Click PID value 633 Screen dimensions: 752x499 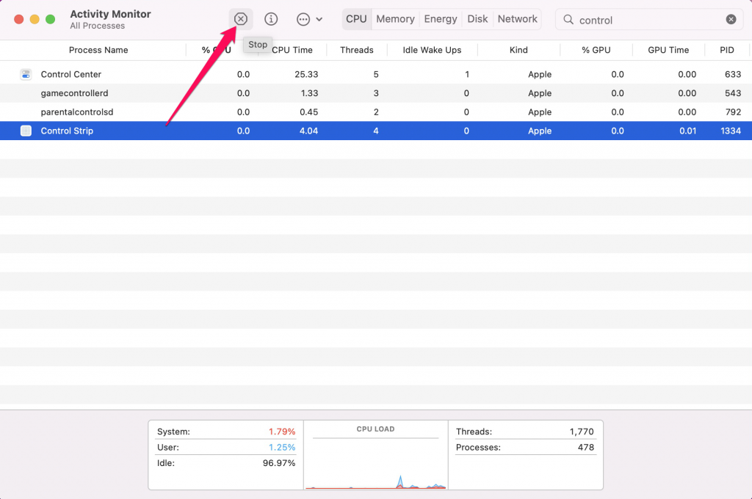click(733, 74)
